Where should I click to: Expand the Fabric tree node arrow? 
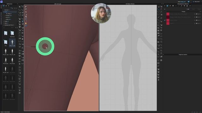point(4,23)
